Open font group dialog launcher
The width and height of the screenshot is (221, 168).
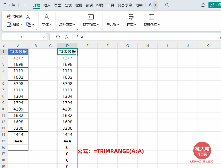coord(53,29)
